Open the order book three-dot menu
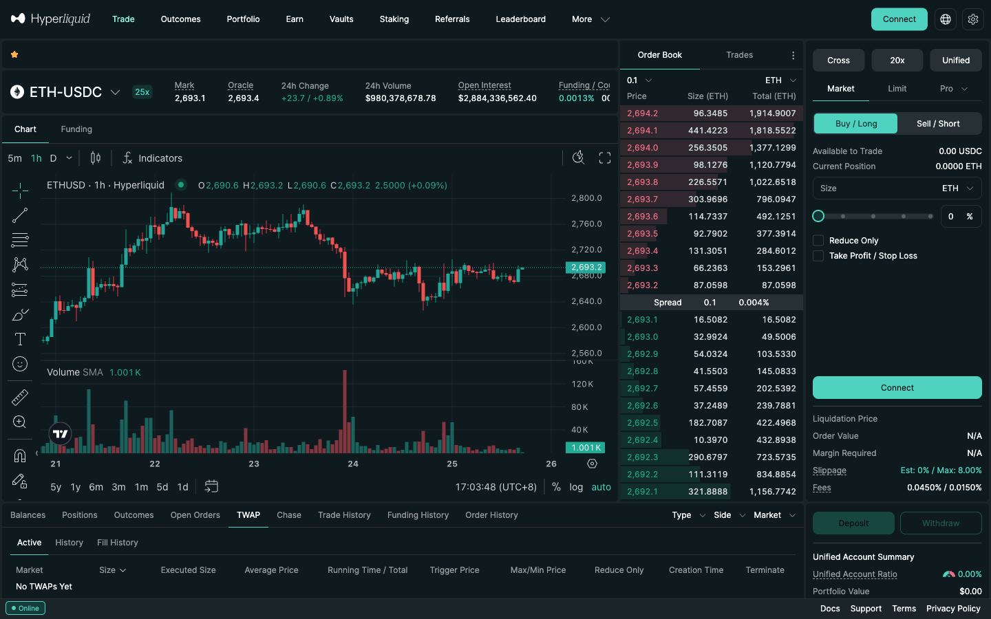This screenshot has width=991, height=619. 793,55
